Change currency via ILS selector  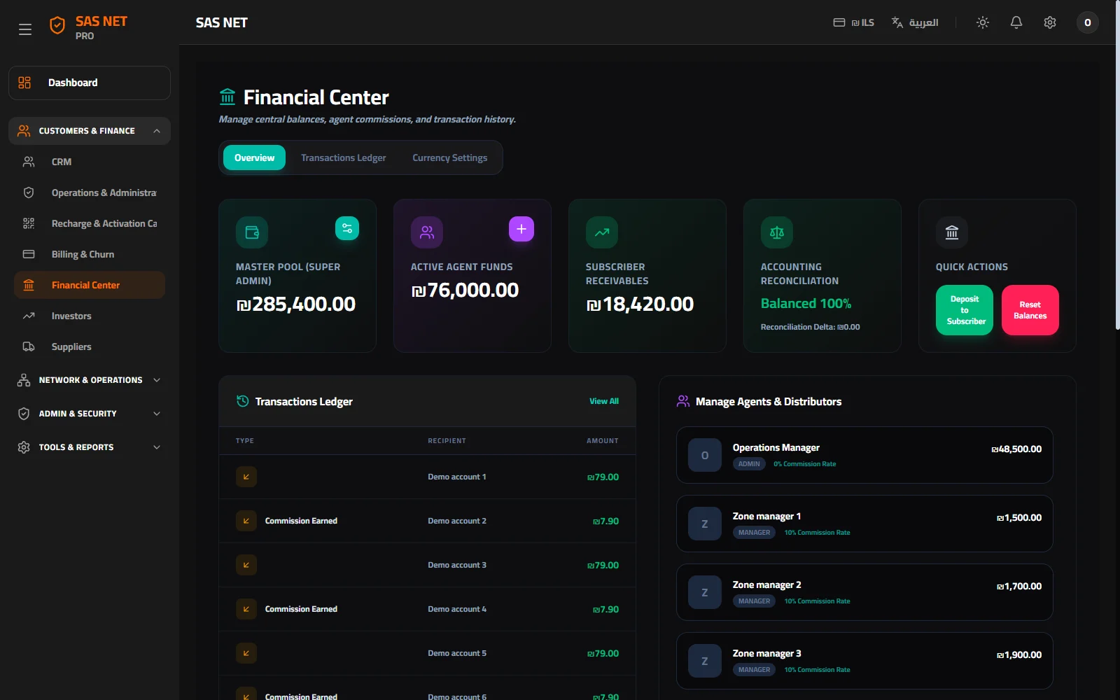click(854, 22)
